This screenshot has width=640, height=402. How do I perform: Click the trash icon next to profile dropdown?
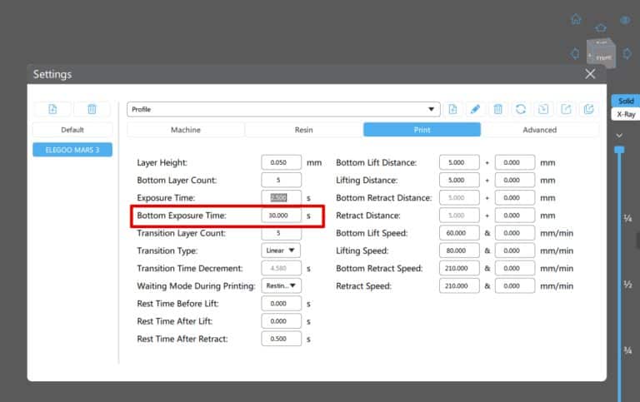(x=497, y=109)
